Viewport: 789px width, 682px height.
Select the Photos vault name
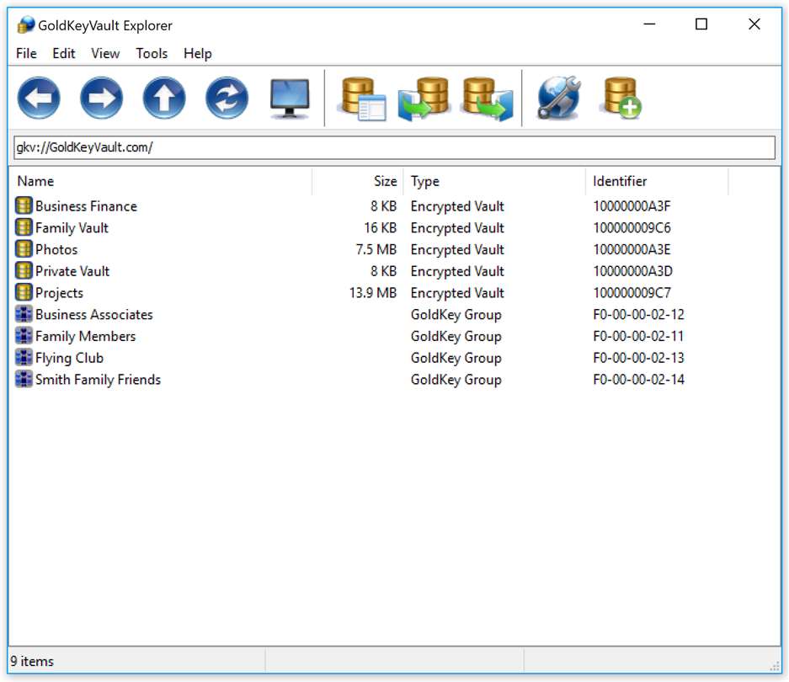point(56,249)
